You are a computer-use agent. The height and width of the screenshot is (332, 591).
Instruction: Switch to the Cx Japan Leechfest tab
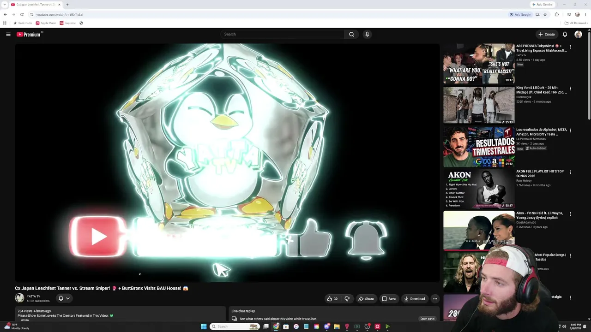coord(36,5)
